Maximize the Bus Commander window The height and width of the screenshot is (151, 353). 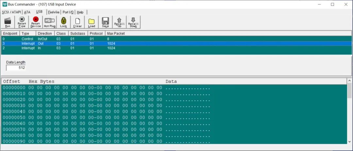(332, 4)
